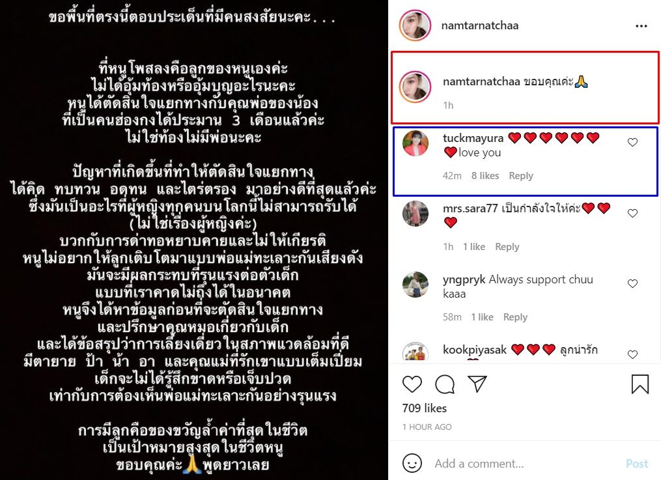Open the three-dot more options menu
The width and height of the screenshot is (661, 480).
641,26
